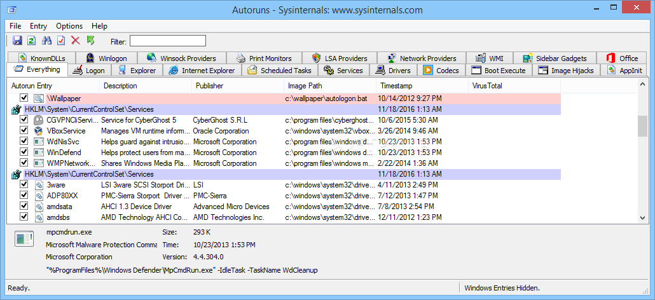The image size is (655, 300).
Task: Click the green Jump to Entry icon
Action: 90,41
